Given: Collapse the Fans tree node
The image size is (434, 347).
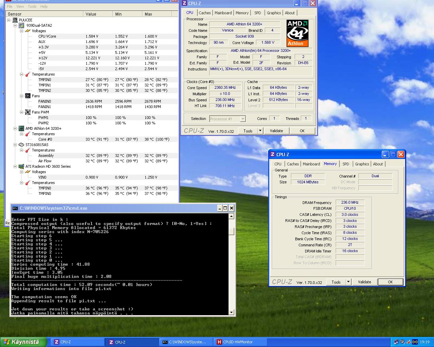Looking at the screenshot, I should [22, 96].
